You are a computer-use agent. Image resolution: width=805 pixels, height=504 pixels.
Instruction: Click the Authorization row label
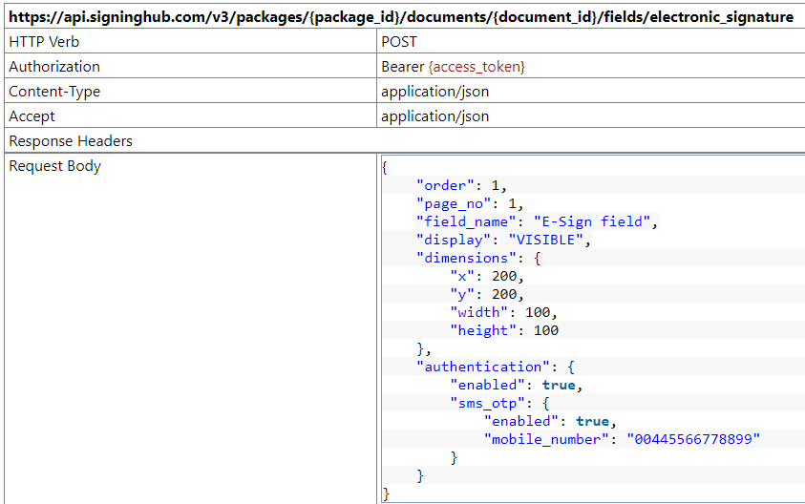pyautogui.click(x=54, y=67)
